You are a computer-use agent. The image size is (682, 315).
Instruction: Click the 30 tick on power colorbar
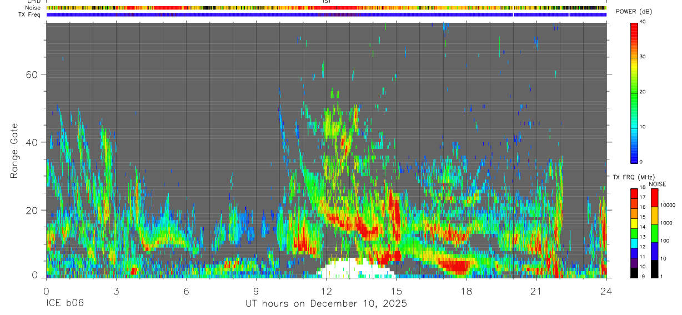point(642,57)
